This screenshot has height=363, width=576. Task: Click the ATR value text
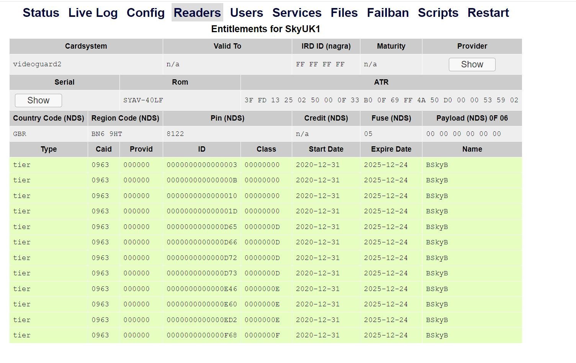pos(381,100)
